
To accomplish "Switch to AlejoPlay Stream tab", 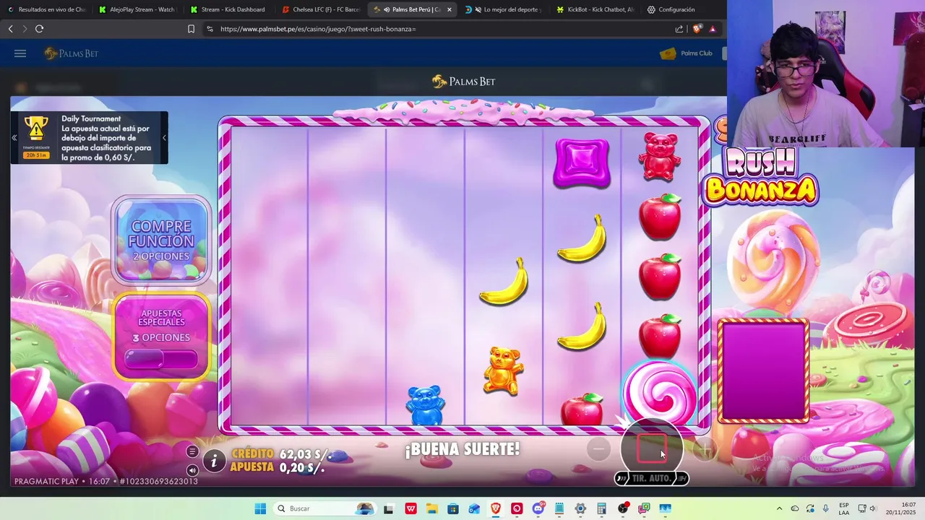I will coord(137,9).
